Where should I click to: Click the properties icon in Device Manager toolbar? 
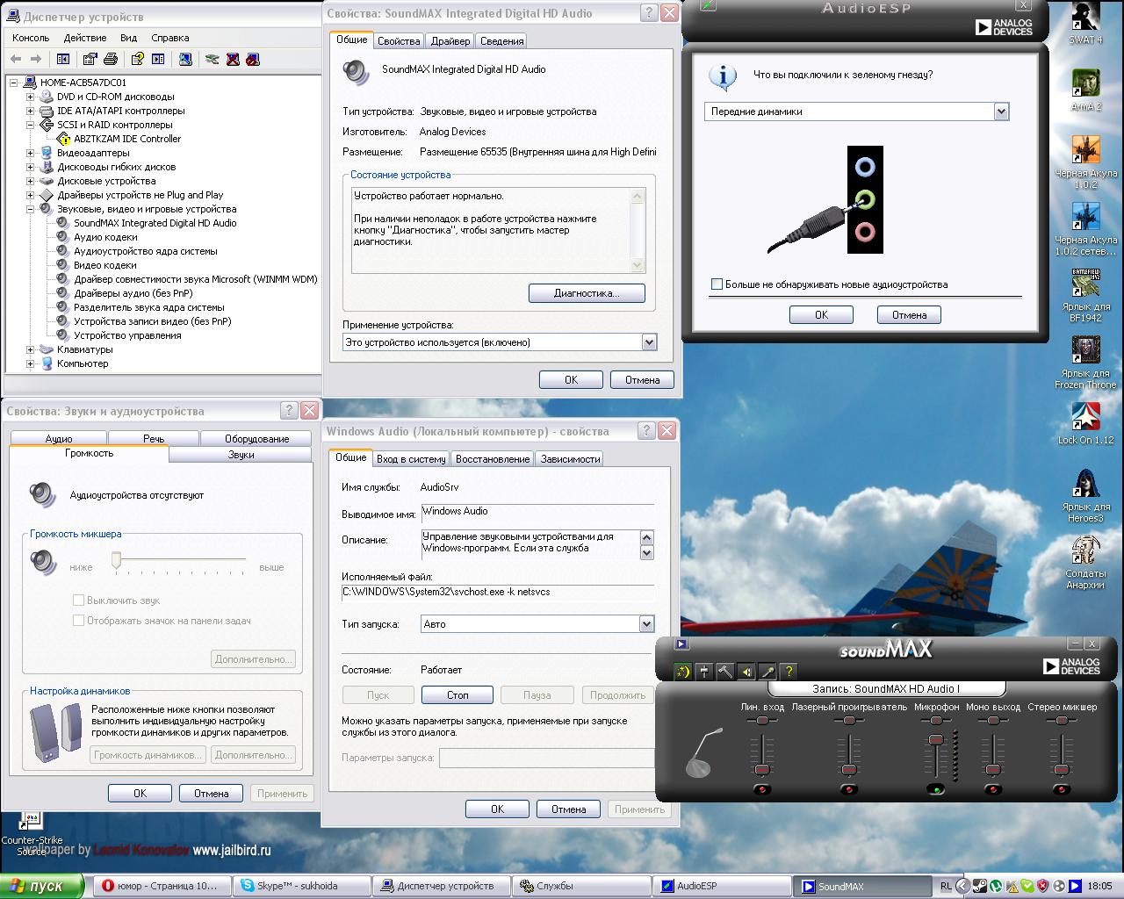pos(90,59)
